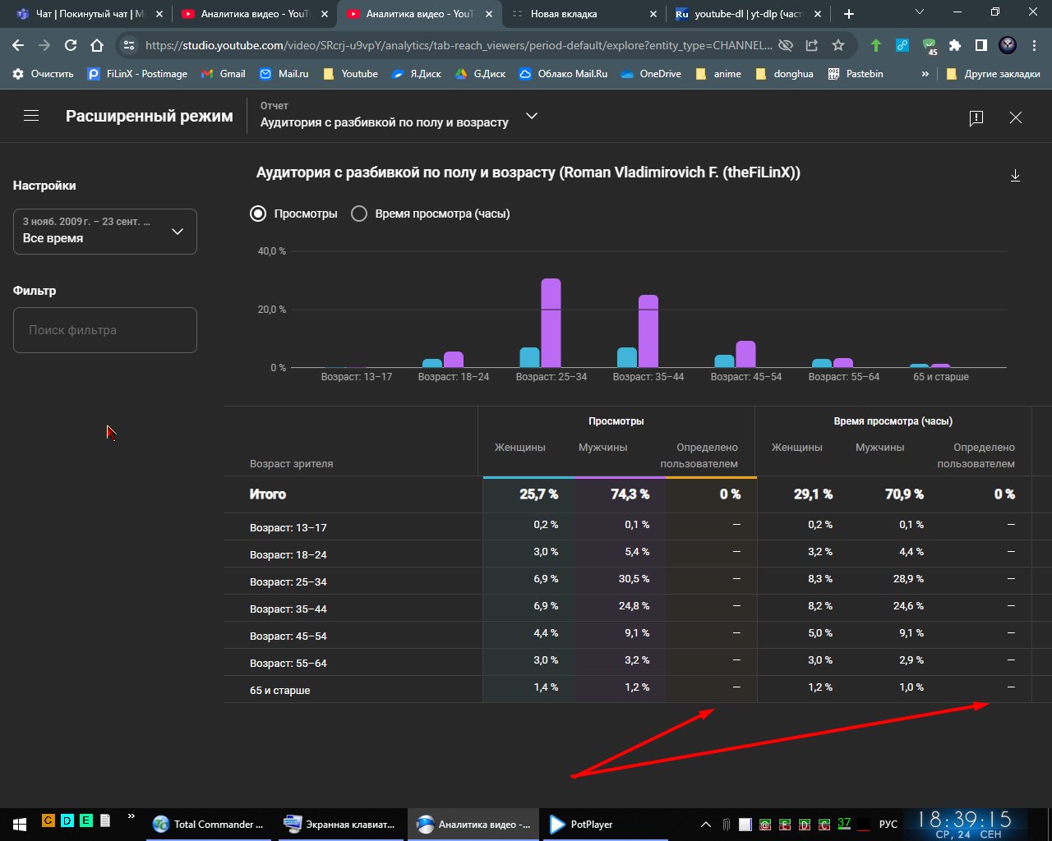Bookmark this page with the star icon
The height and width of the screenshot is (841, 1052).
(x=838, y=46)
